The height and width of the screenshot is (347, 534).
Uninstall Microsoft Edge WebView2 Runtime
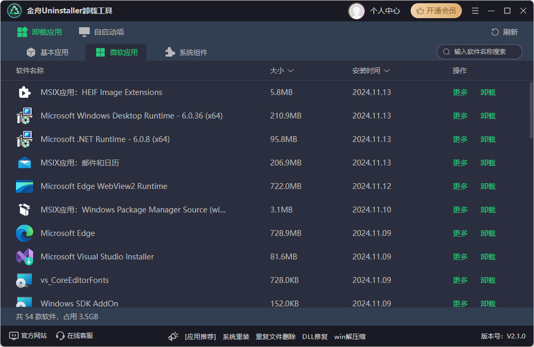tap(488, 186)
